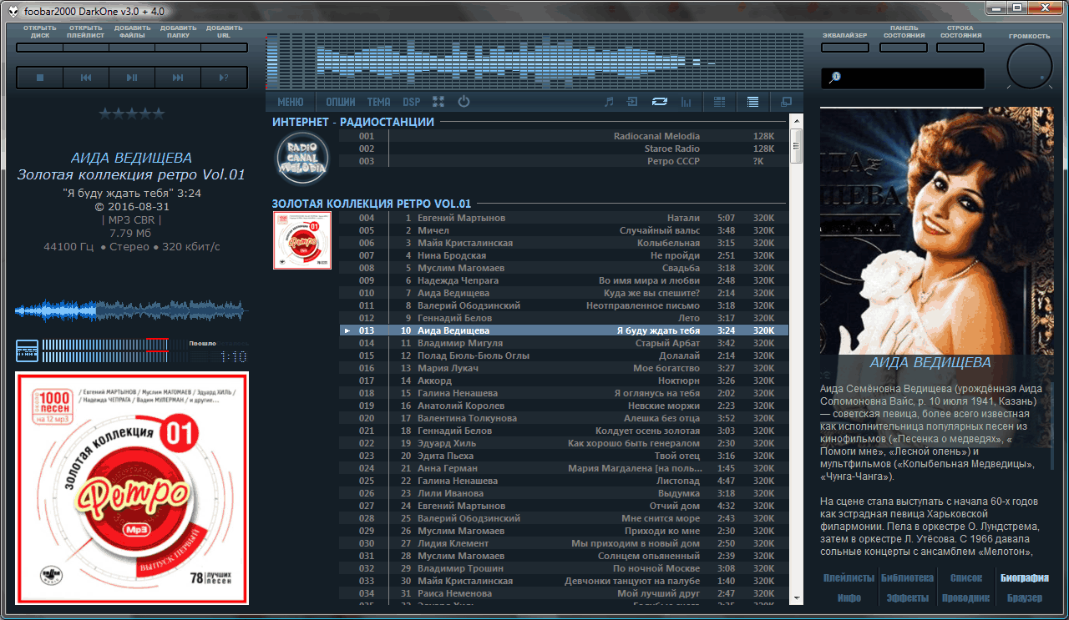Screen dimensions: 1069x620
Task: Click the spectrum bars icon
Action: [x=686, y=102]
